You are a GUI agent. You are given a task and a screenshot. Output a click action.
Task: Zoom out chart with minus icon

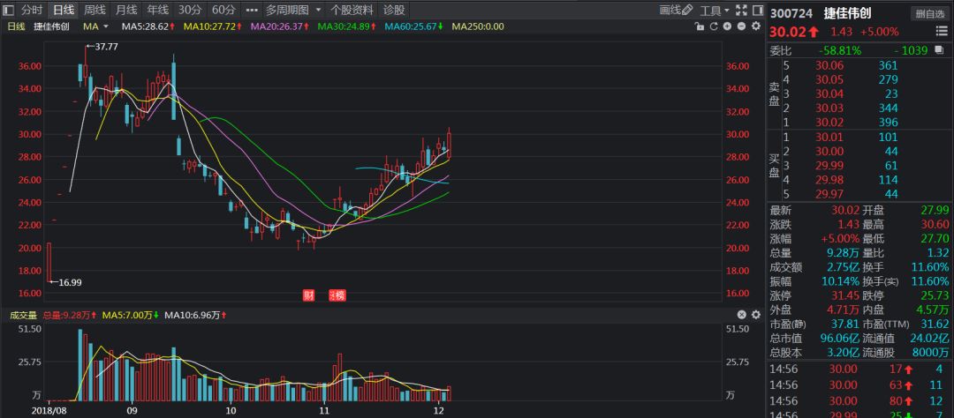[x=740, y=26]
